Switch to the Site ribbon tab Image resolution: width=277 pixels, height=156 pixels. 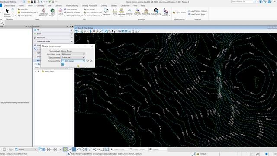pos(49,6)
